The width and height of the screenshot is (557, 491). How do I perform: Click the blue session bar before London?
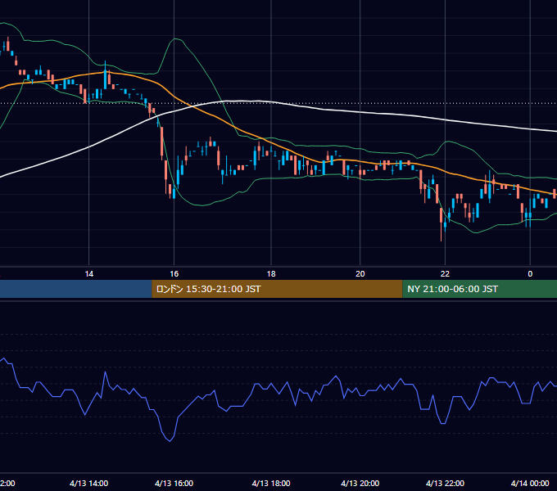pyautogui.click(x=76, y=289)
